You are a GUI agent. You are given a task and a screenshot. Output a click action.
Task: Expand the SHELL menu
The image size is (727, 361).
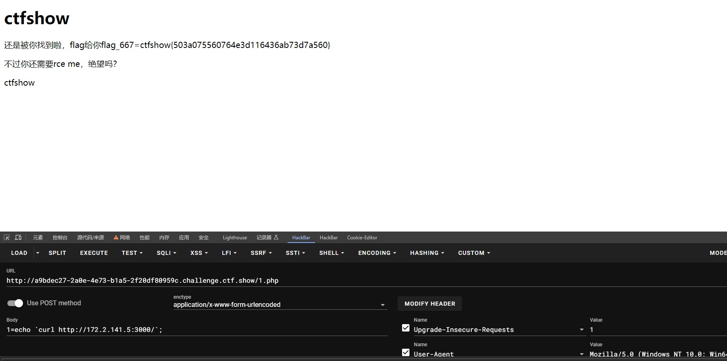click(331, 253)
